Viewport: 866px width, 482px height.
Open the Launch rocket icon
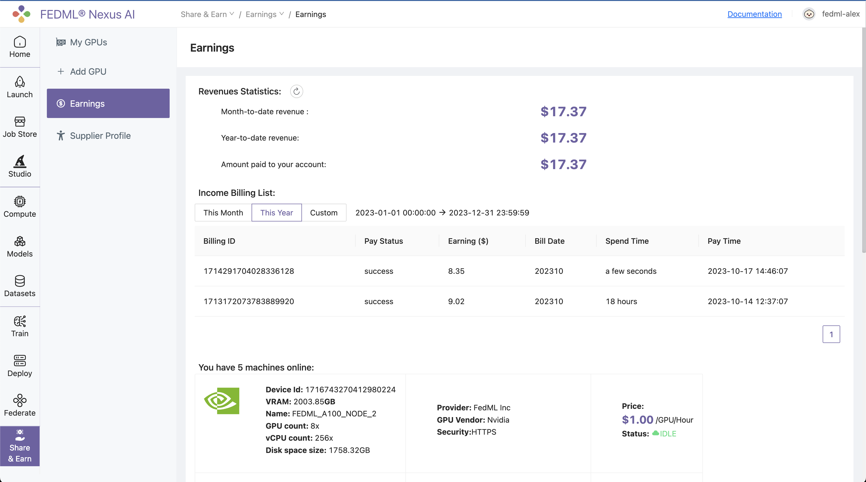(20, 82)
